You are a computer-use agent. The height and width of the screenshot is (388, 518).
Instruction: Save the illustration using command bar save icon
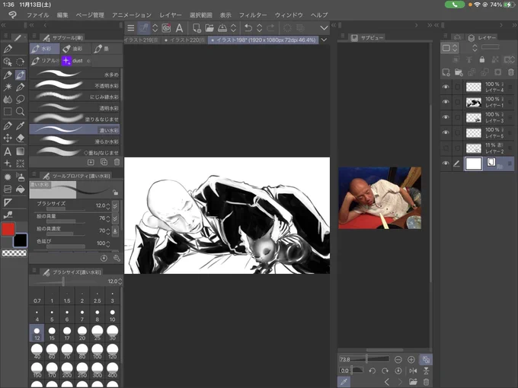222,28
